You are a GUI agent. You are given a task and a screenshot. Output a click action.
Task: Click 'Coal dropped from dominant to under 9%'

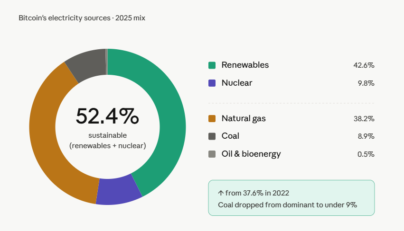point(288,205)
